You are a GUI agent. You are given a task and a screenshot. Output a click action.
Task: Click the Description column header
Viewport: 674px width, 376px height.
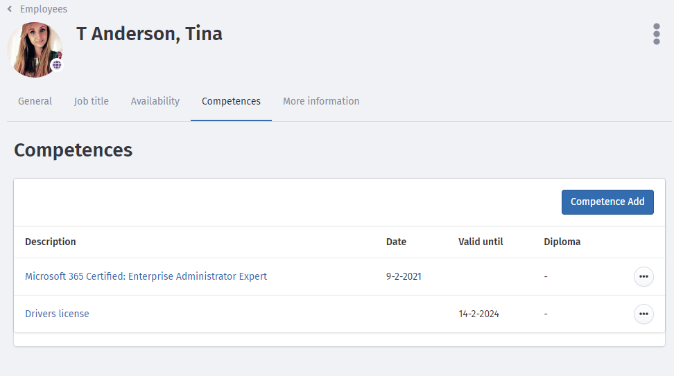tap(51, 242)
